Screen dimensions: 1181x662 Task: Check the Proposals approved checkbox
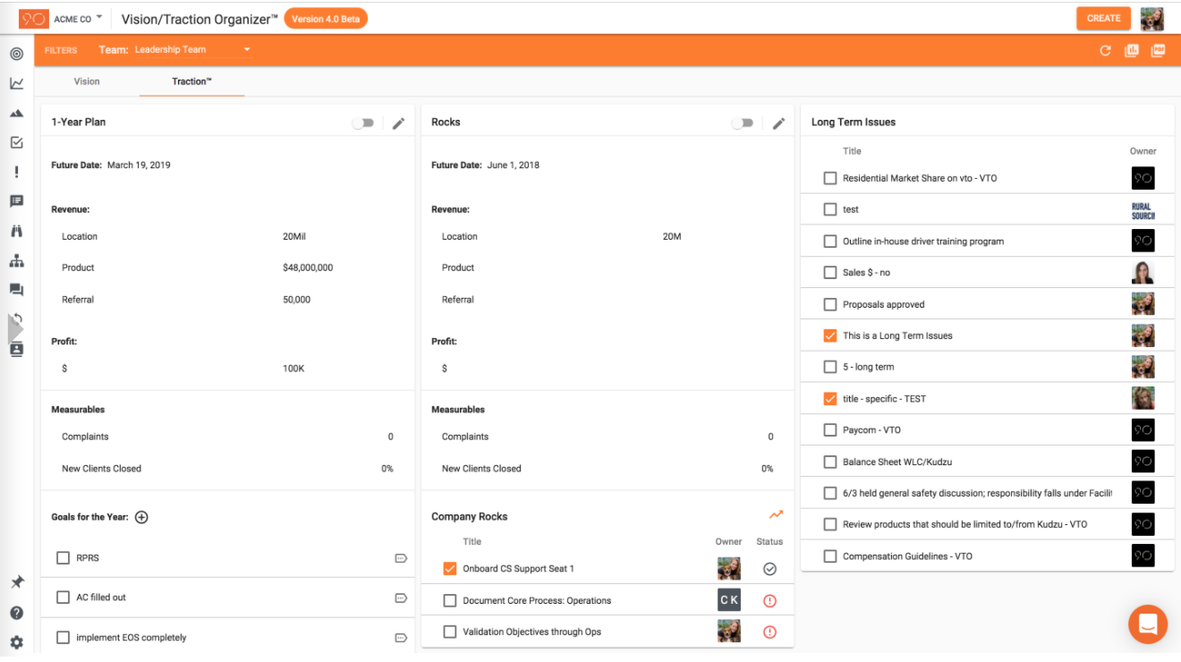point(830,304)
